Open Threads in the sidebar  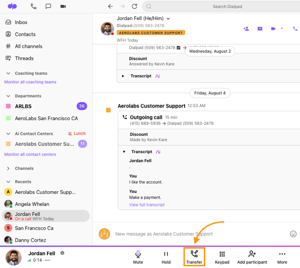tap(19, 58)
